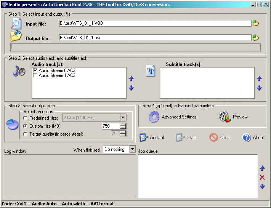Click inside the Job queue list

pos(198,176)
